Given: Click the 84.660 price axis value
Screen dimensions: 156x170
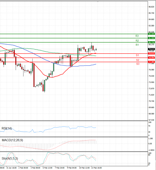Looking at the screenshot, I should 152,19.
